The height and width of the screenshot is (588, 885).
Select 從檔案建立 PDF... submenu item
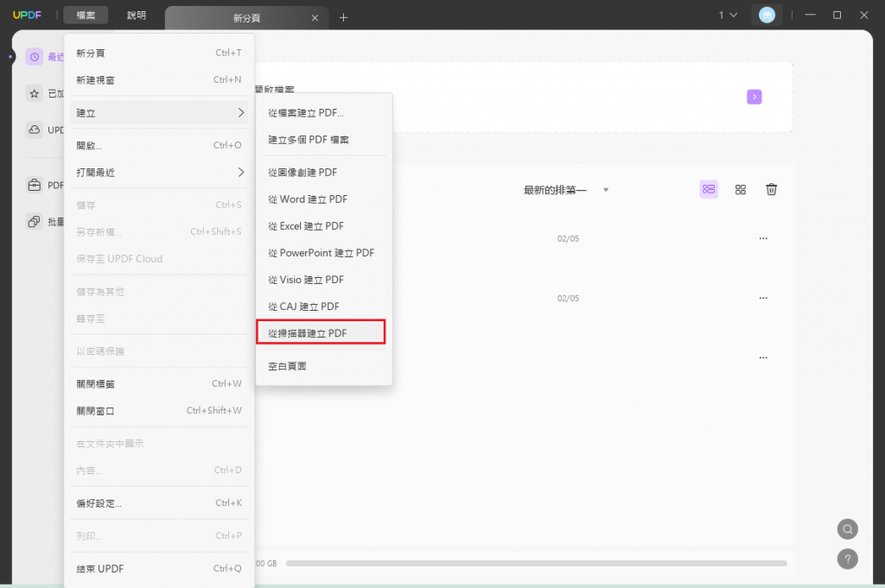323,113
